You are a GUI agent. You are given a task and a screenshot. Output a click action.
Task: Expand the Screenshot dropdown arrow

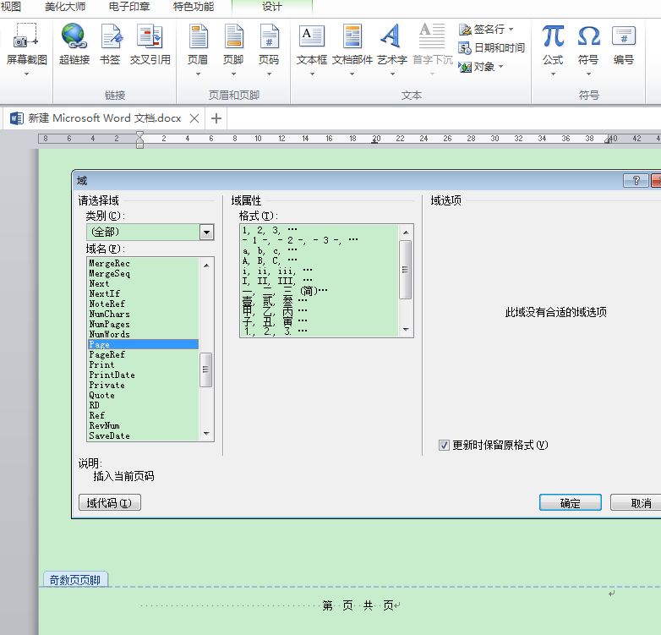(26, 74)
